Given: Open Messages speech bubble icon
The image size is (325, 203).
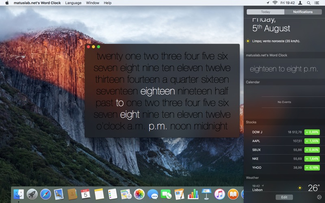Looking at the screenshot, I should pyautogui.click(x=153, y=194).
